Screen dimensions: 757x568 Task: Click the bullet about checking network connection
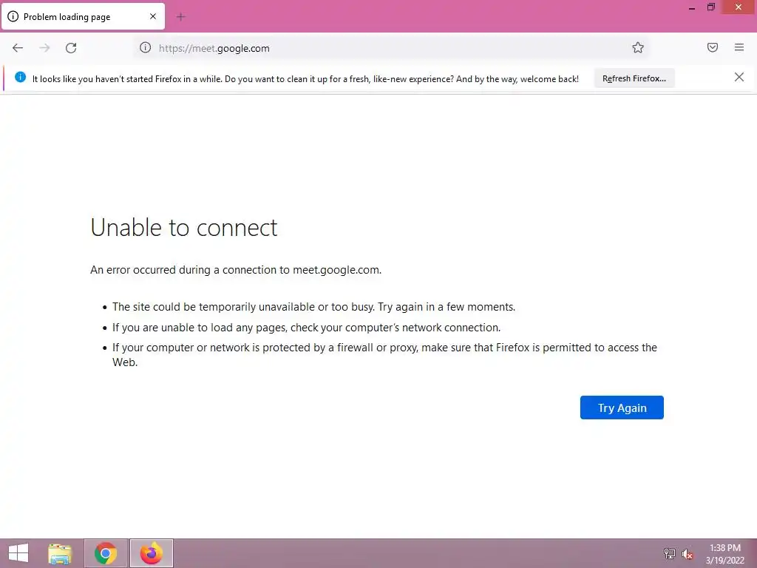click(306, 328)
